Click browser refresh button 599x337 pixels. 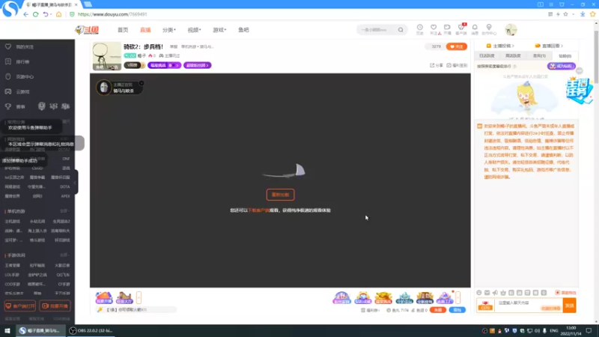[35, 14]
